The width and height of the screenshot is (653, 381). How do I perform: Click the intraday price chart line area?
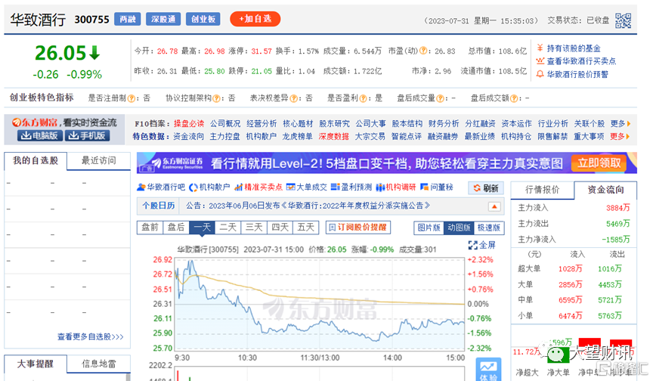[320, 304]
